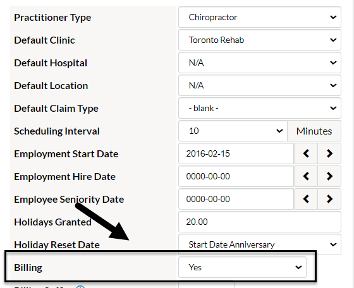
Task: Click the Minutes unit label
Action: (x=314, y=131)
